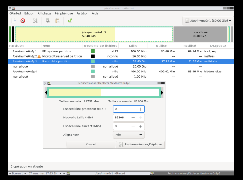Apply all operations with green checkmark
Image resolution: width=243 pixels, height=180 pixels.
(x=70, y=21)
